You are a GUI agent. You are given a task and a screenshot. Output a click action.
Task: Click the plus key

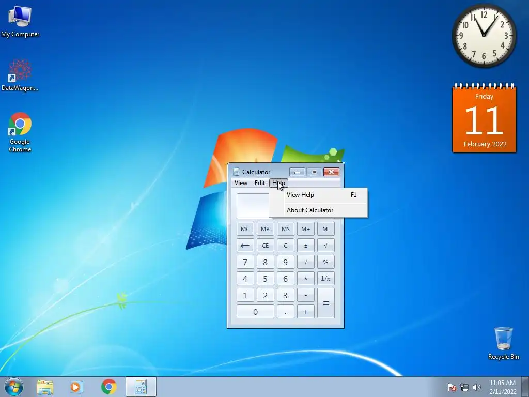pyautogui.click(x=306, y=312)
